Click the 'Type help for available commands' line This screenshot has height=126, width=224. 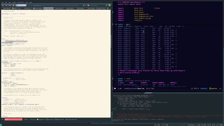coord(138,119)
